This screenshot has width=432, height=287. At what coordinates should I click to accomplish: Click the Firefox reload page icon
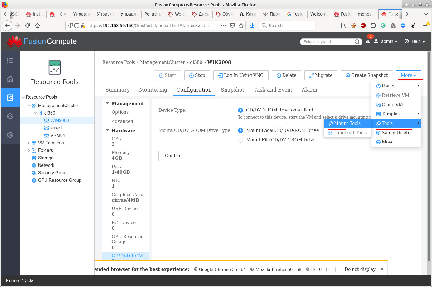point(27,26)
